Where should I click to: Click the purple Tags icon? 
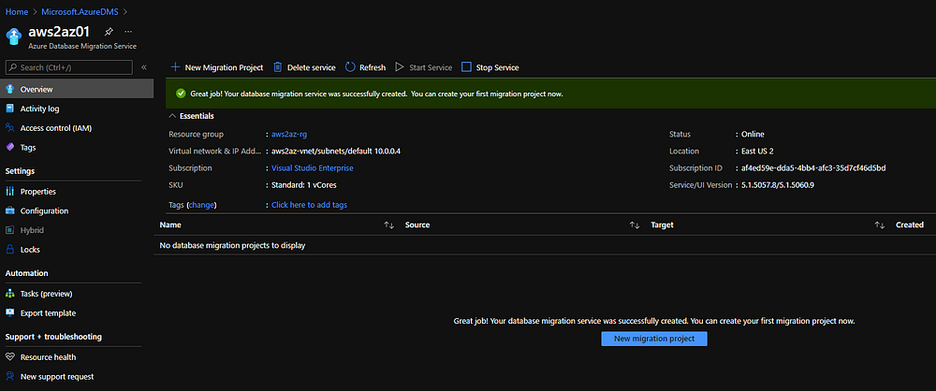(9, 147)
